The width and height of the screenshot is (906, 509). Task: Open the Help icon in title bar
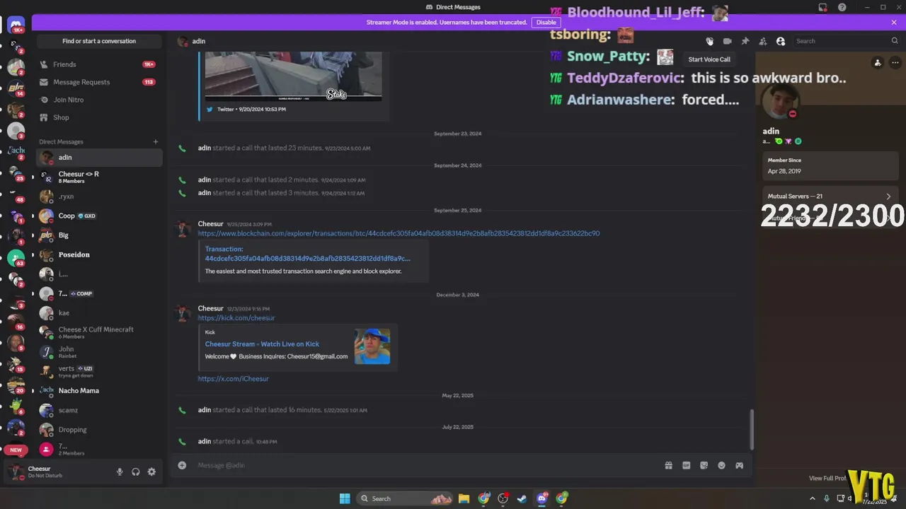click(x=842, y=7)
